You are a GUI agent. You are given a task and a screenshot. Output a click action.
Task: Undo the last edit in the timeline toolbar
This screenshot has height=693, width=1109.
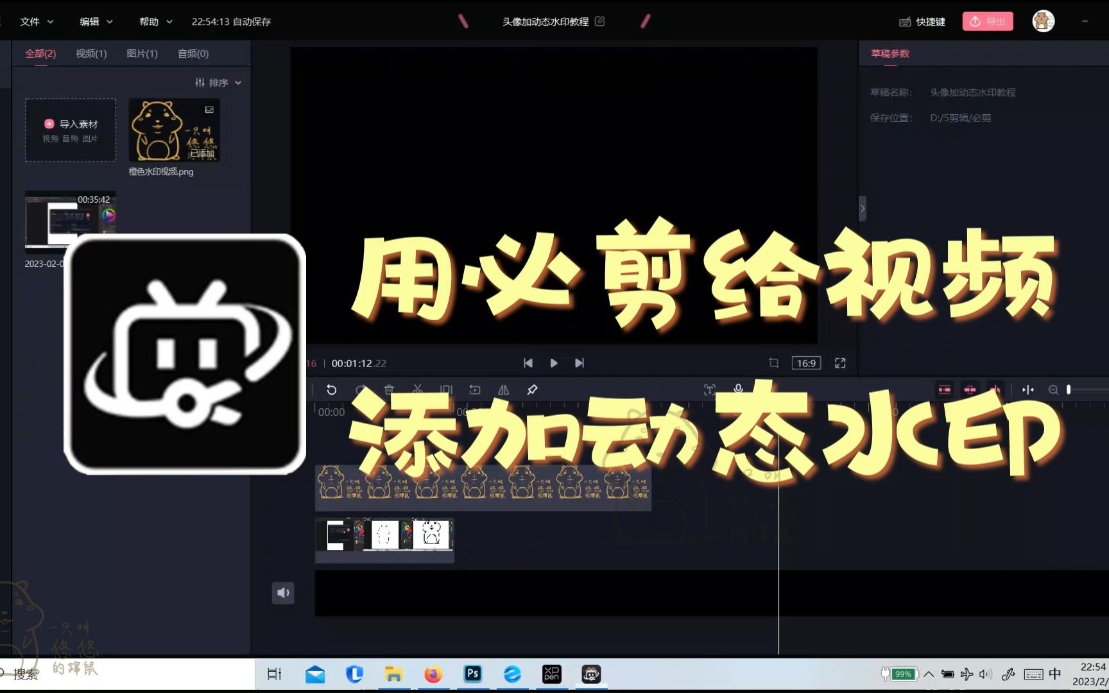[x=331, y=389]
